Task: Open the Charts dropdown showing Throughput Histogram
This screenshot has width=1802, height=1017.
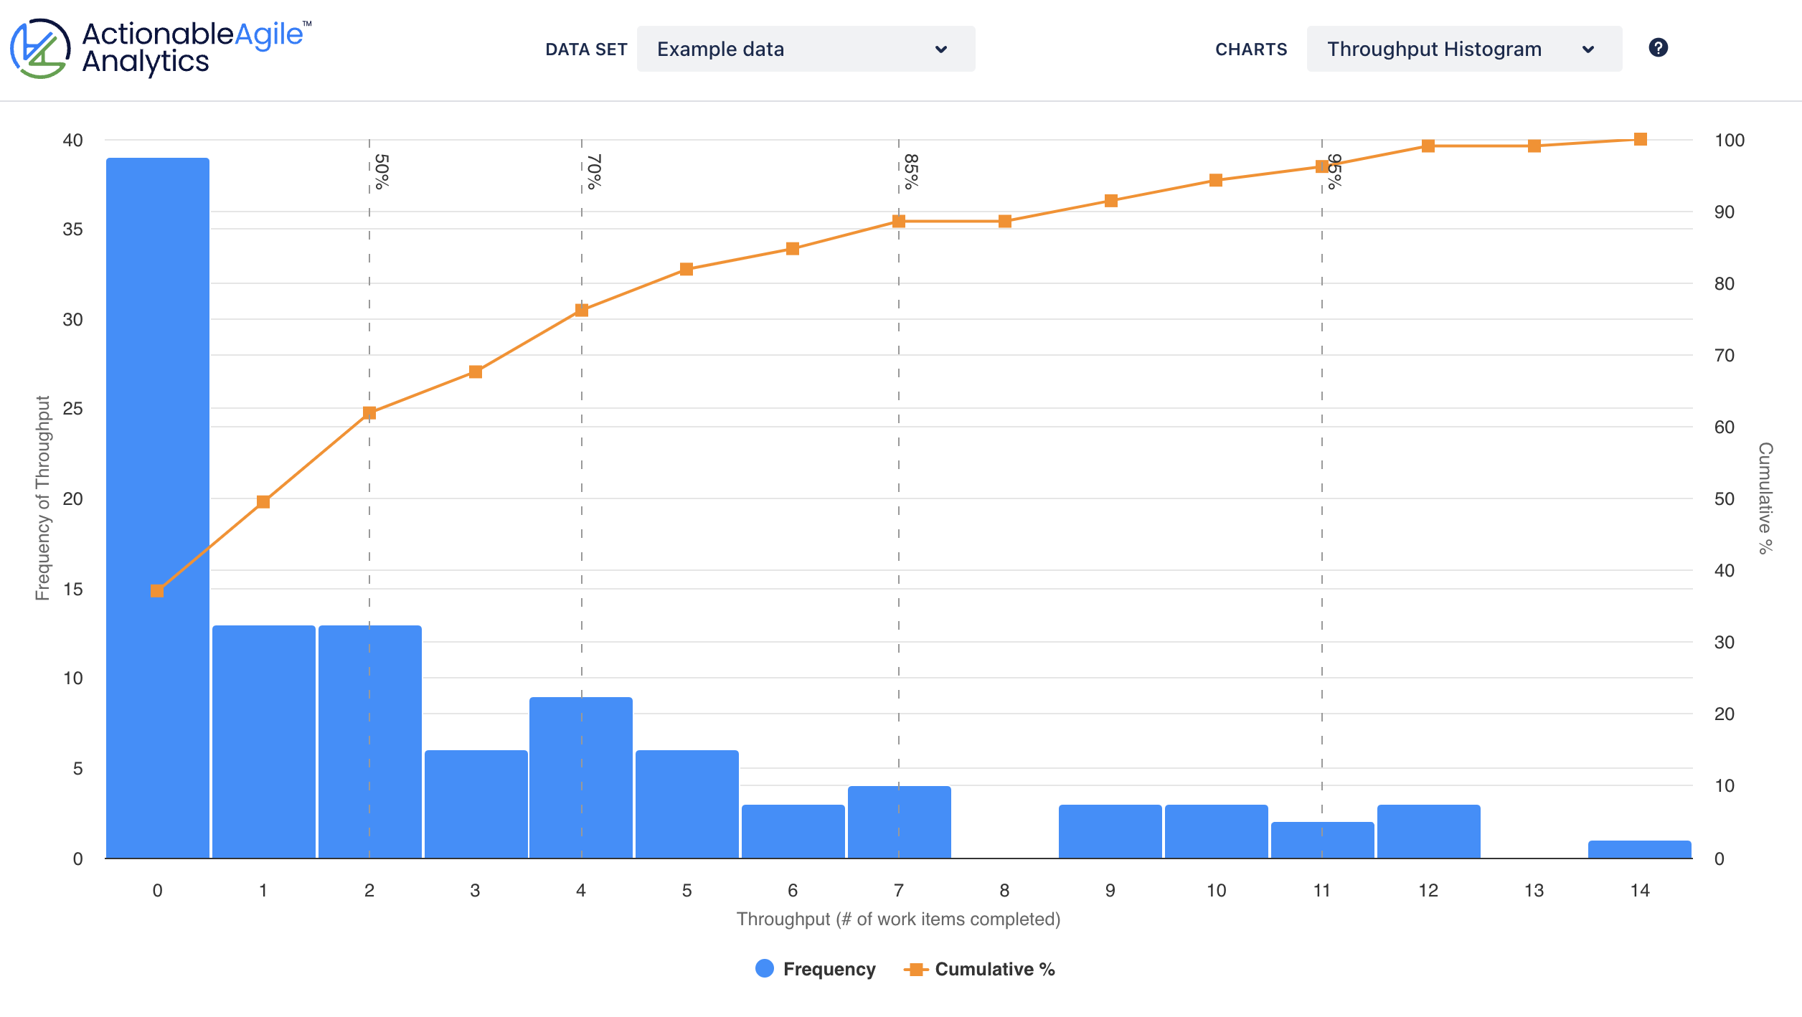Action: (x=1463, y=49)
